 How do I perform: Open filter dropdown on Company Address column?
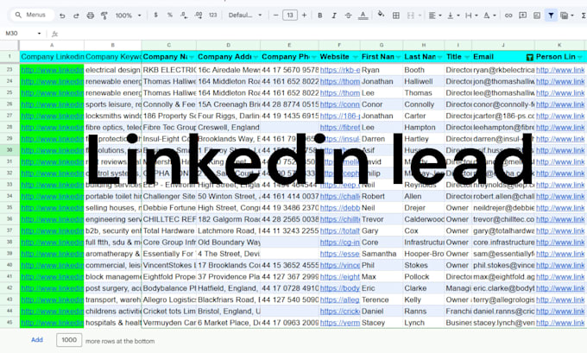[x=256, y=57]
